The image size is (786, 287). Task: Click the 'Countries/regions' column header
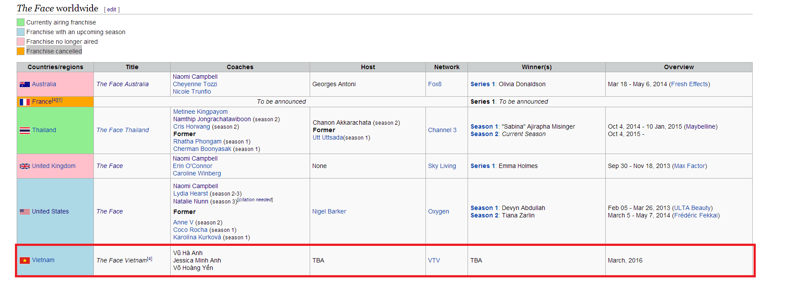click(x=55, y=67)
